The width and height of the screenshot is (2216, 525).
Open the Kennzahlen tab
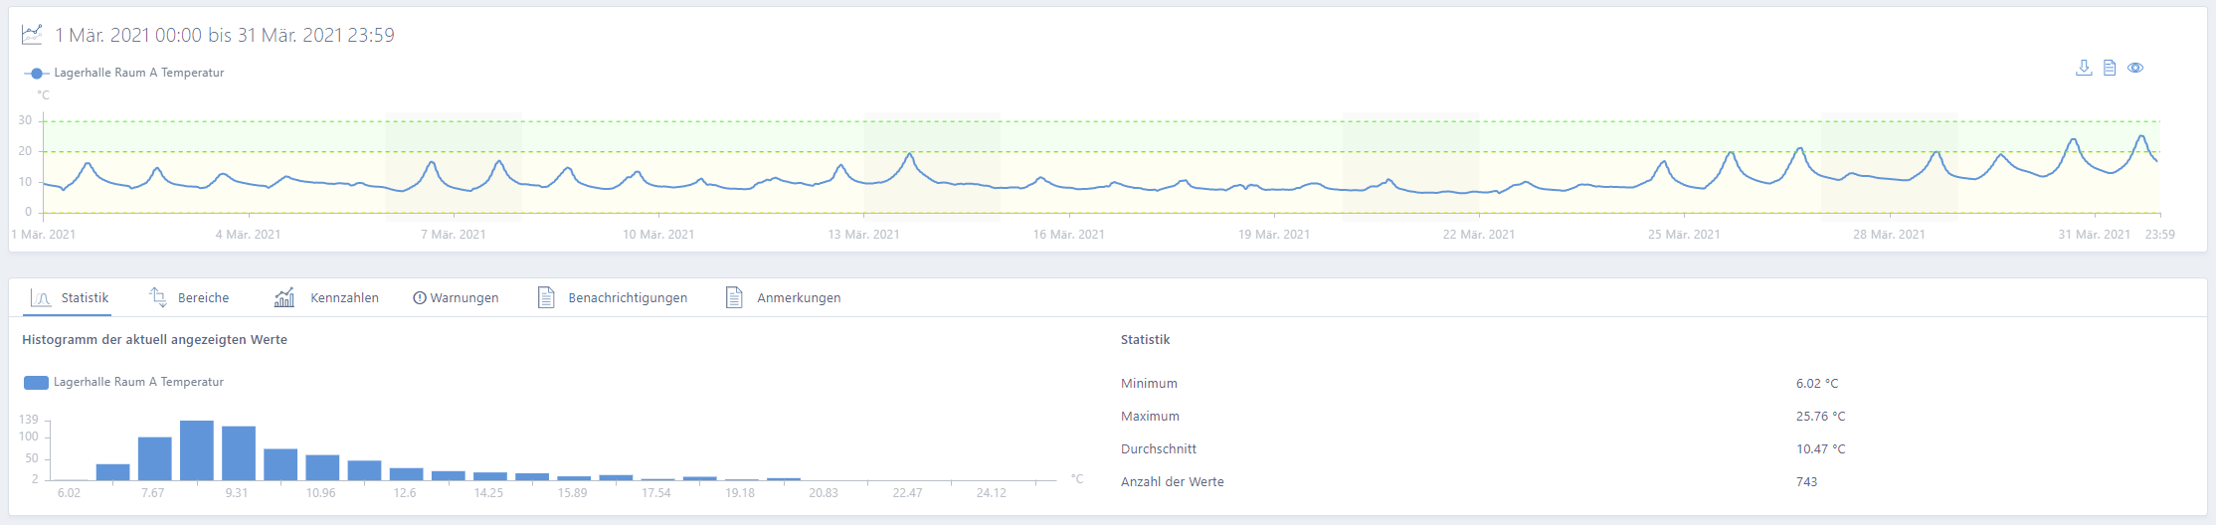point(344,298)
